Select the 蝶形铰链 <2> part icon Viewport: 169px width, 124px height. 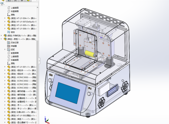(9, 95)
